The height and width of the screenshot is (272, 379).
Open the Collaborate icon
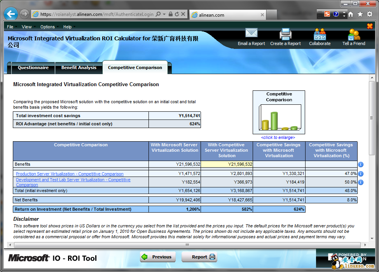tap(320, 34)
